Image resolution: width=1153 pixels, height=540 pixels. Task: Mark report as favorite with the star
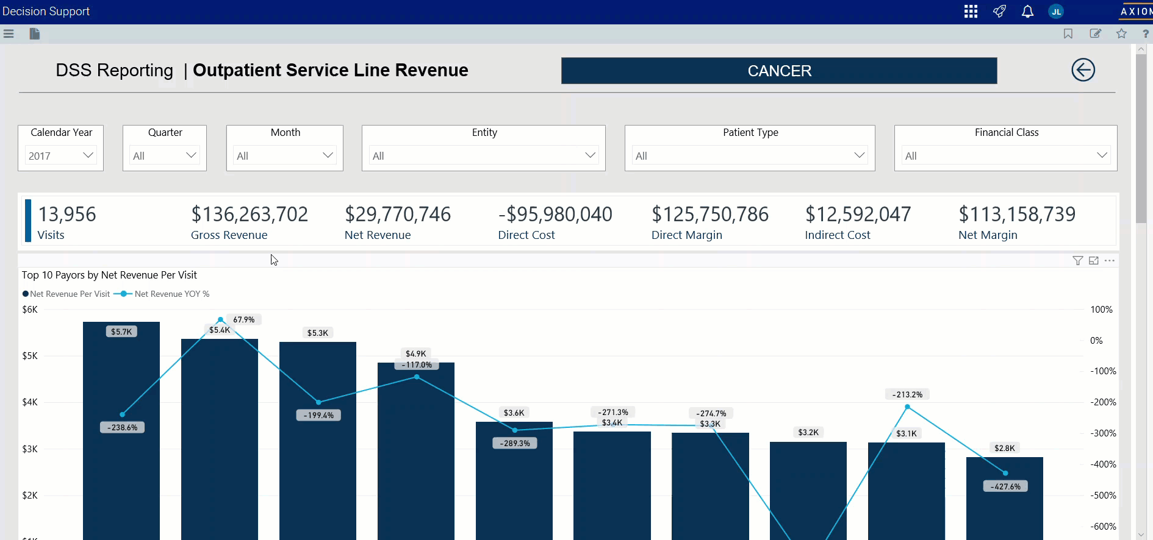pyautogui.click(x=1121, y=34)
